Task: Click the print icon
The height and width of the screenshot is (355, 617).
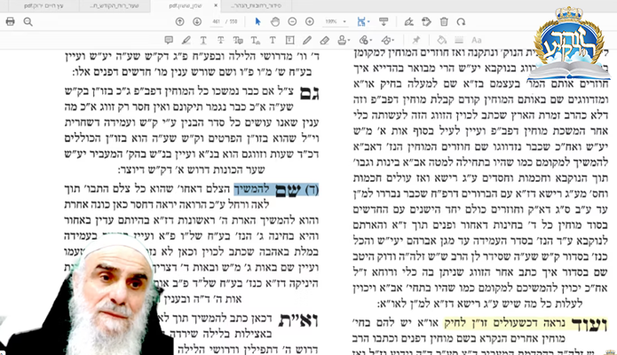Action: point(10,21)
